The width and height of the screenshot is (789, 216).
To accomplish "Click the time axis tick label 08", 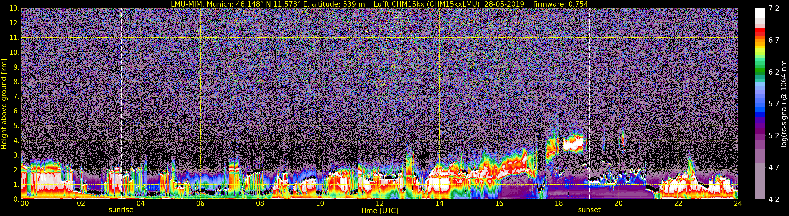I will [x=260, y=203].
